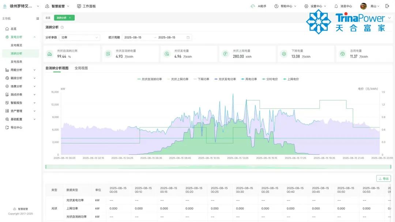Close the 消纳分析 page tab
395x222 pixels.
pos(70,18)
